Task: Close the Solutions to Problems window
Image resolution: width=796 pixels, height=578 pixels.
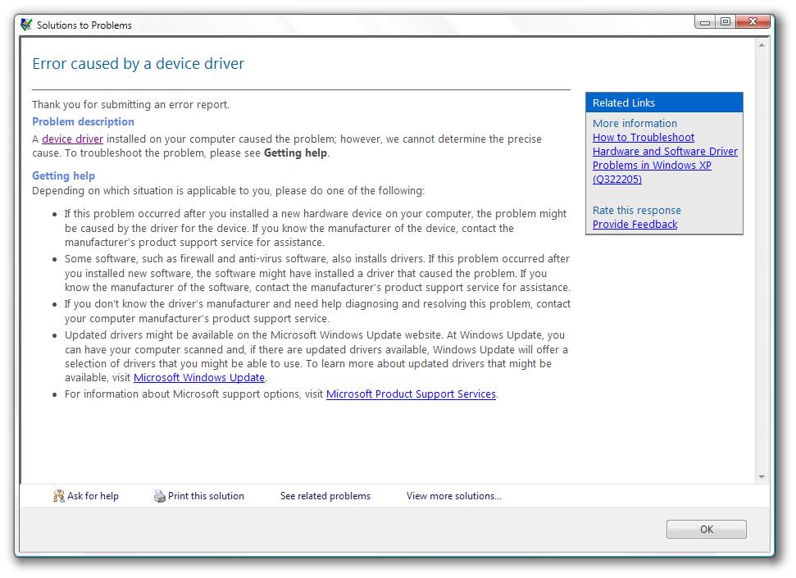Action: point(753,22)
